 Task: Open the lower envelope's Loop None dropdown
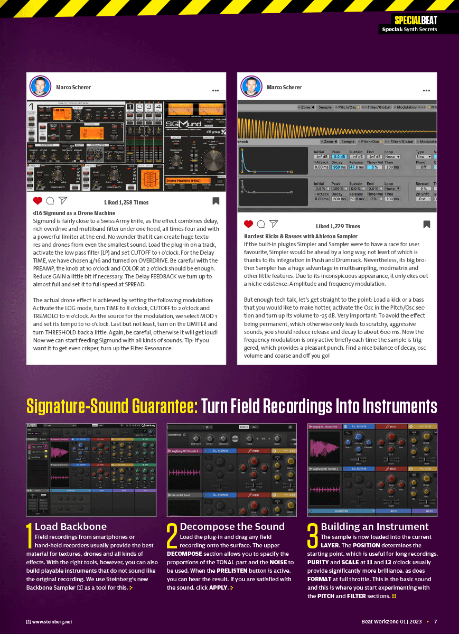[392, 189]
